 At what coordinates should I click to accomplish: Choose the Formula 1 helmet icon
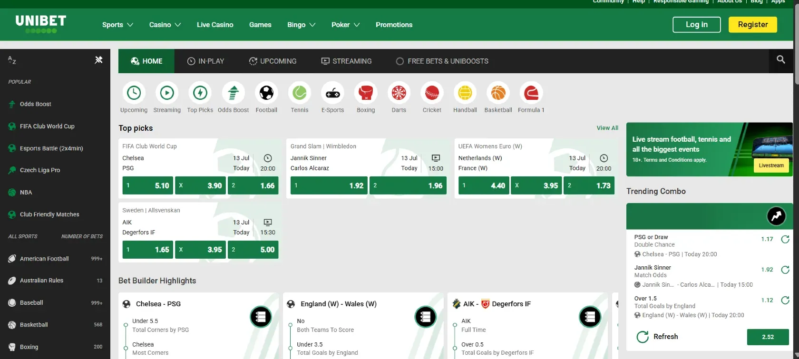[531, 93]
